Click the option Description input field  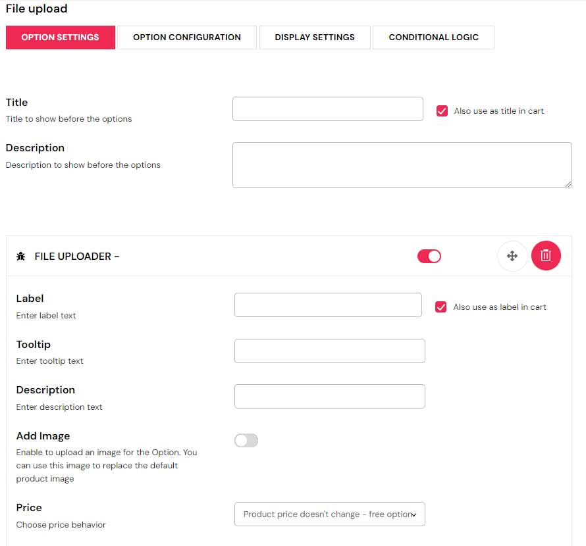pyautogui.click(x=329, y=397)
